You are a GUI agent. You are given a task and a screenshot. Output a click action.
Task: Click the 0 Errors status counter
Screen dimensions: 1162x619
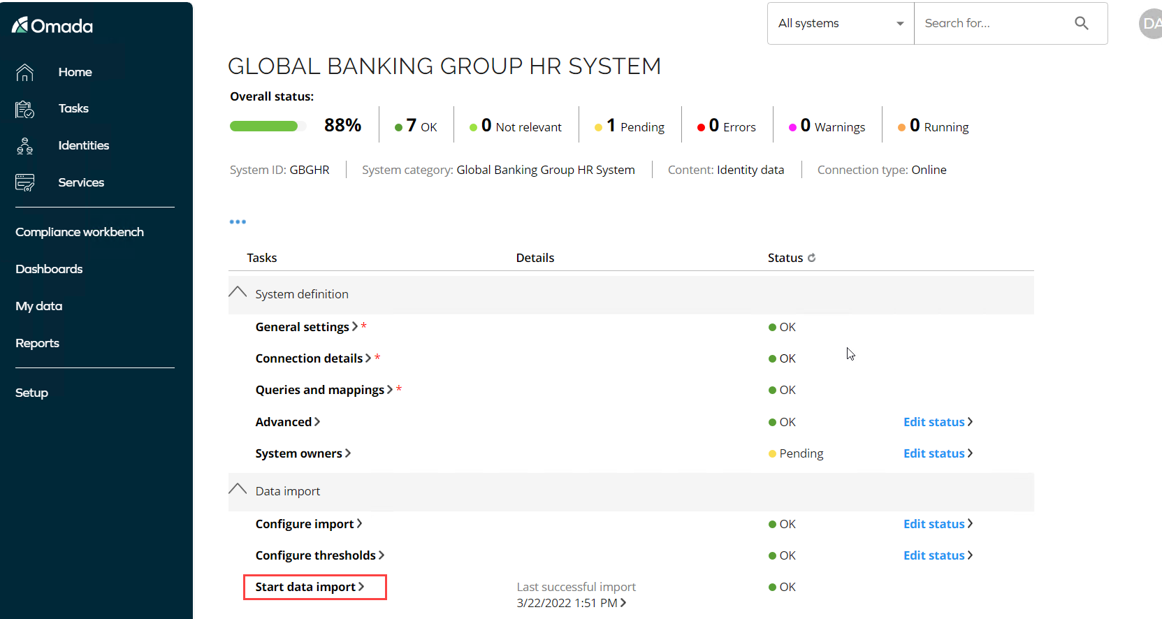coord(727,126)
